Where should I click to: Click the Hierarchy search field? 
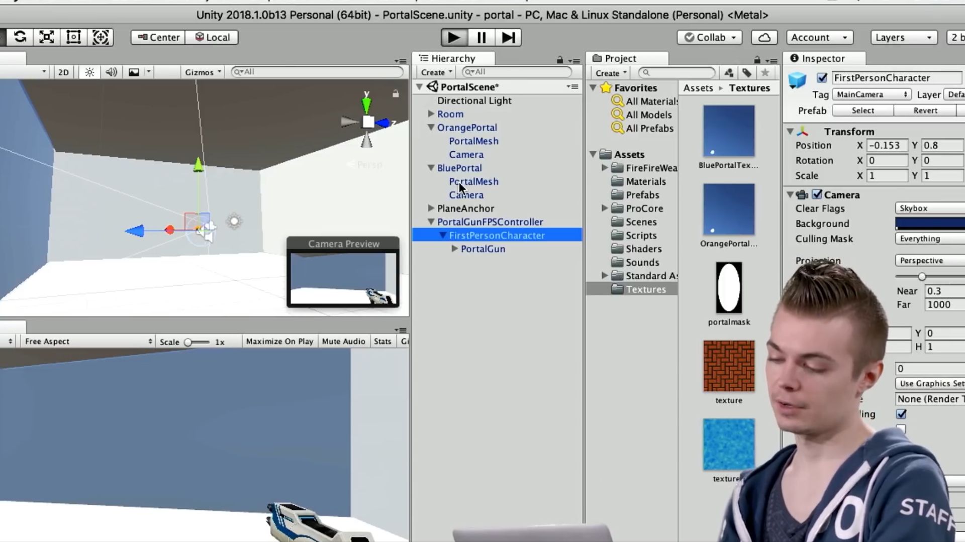[518, 72]
